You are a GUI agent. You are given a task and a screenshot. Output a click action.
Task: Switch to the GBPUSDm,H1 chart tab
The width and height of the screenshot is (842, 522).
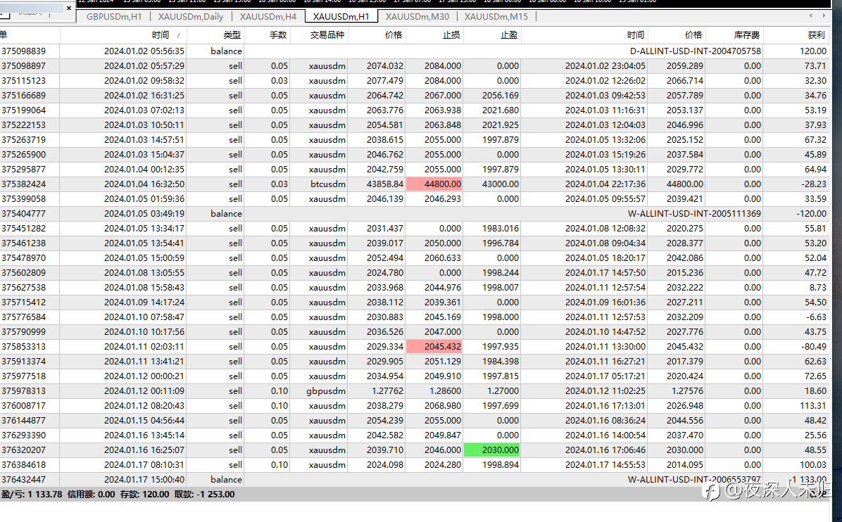[114, 17]
